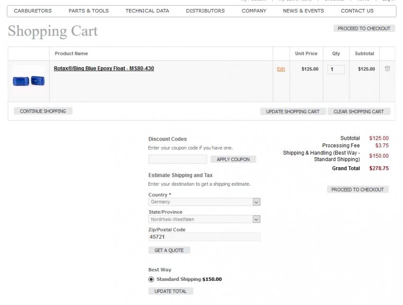
Task: Click the Zip/Postal Code field
Action: [204, 237]
